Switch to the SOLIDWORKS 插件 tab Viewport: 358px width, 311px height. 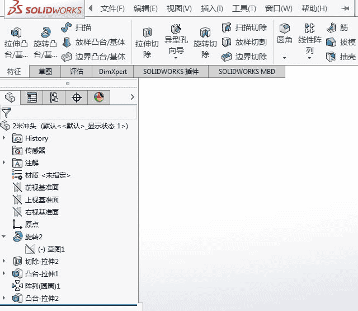[x=171, y=72]
